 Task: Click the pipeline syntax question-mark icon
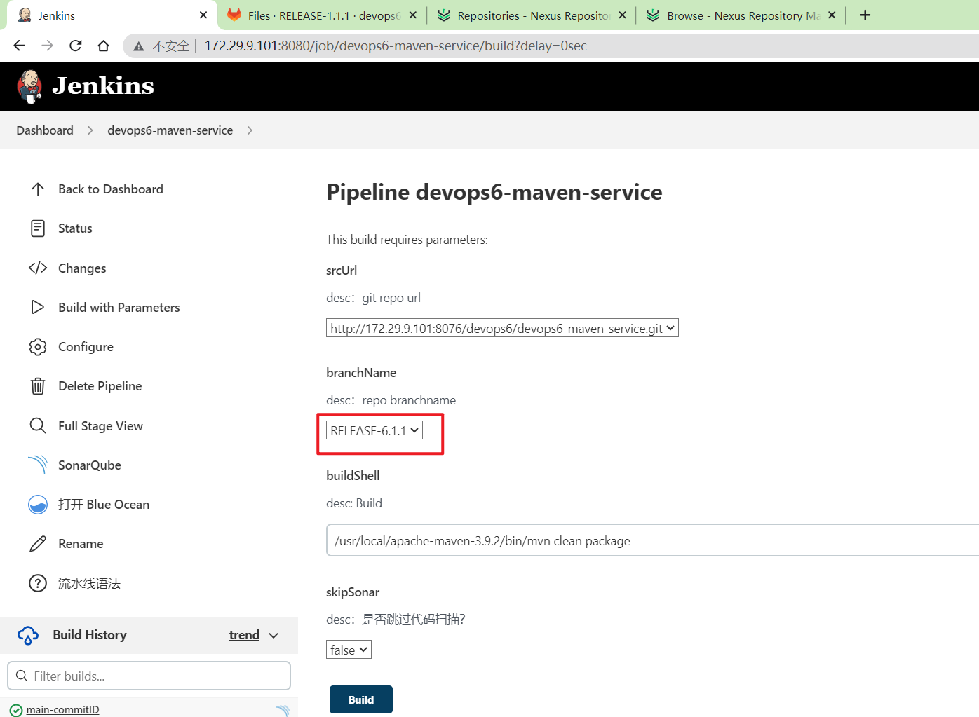(x=38, y=583)
